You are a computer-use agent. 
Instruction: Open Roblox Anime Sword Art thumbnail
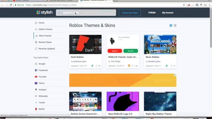click(x=85, y=101)
